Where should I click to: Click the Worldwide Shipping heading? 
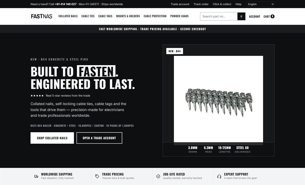(x=57, y=174)
